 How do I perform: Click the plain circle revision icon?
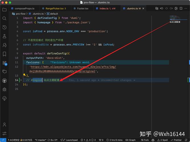(x=166, y=9)
